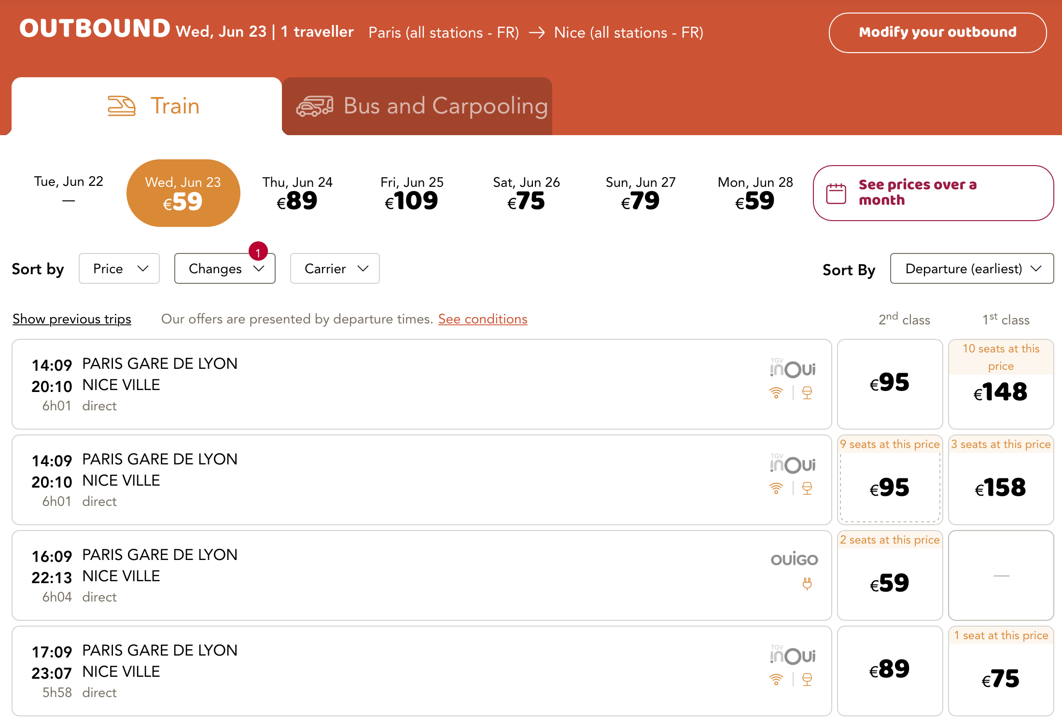The height and width of the screenshot is (727, 1062).
Task: Select the €95 2nd class fare for the 14:09 train
Action: point(890,383)
